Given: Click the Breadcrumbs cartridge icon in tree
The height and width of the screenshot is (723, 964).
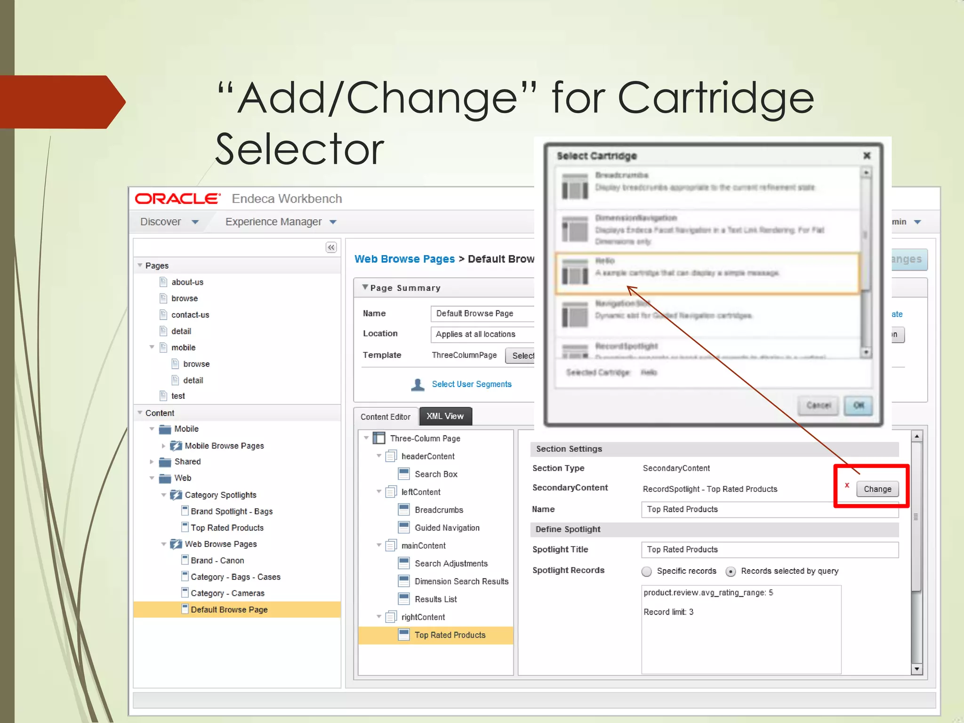Looking at the screenshot, I should [404, 509].
